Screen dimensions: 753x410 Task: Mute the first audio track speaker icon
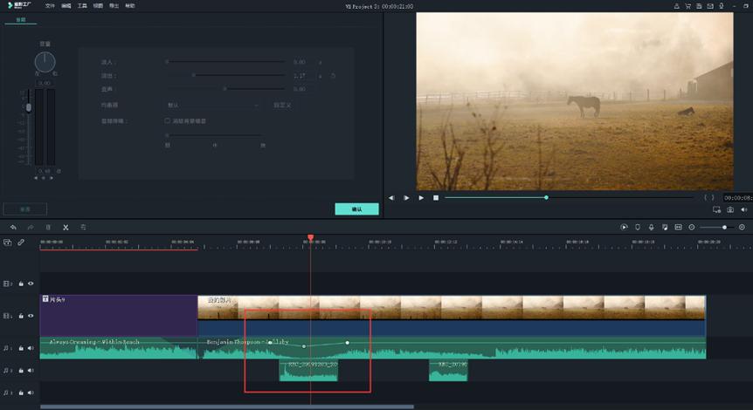pos(31,348)
